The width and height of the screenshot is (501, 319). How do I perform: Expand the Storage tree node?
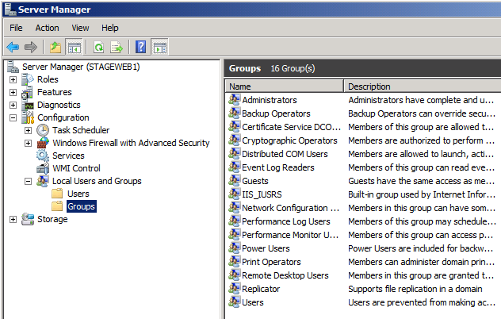(x=13, y=219)
